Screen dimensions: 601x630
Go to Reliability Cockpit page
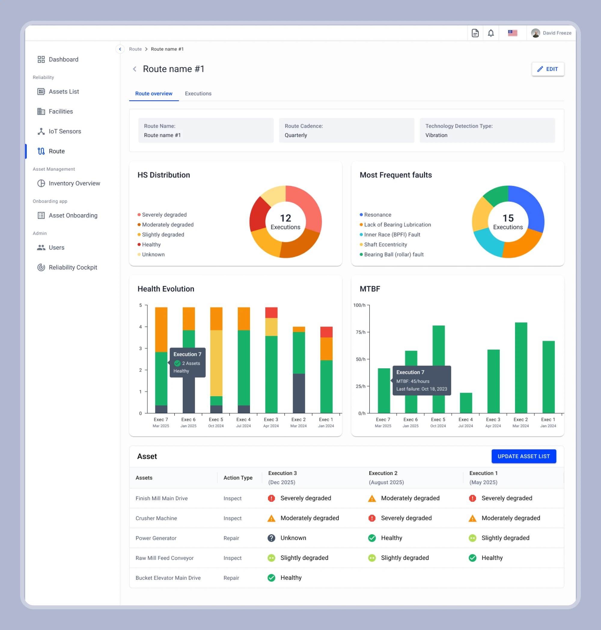(x=73, y=267)
